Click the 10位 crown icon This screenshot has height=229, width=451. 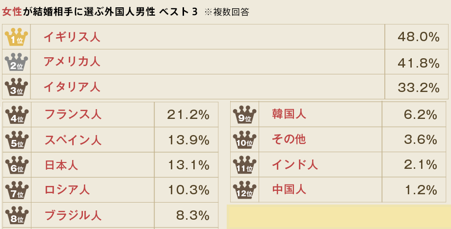pos(244,140)
